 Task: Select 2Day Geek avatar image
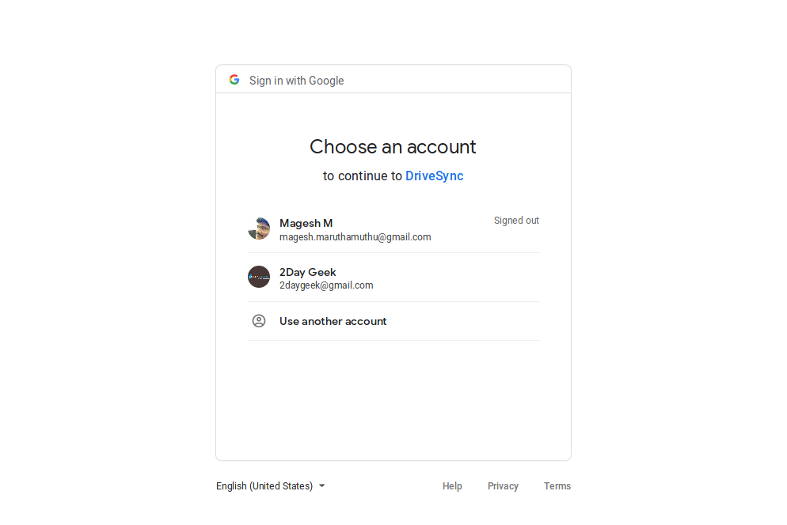pos(259,277)
